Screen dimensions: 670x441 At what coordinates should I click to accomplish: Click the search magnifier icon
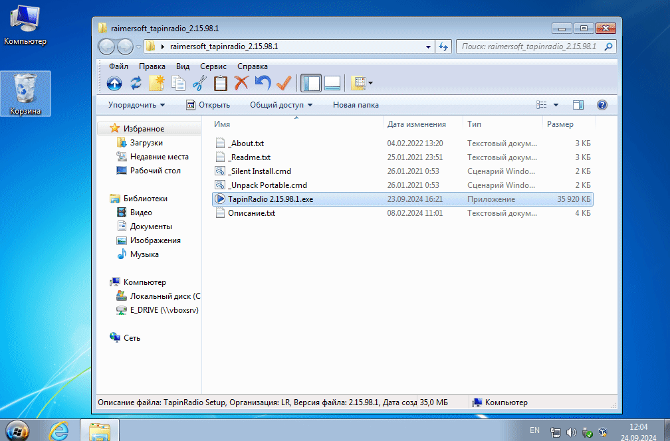pyautogui.click(x=608, y=46)
